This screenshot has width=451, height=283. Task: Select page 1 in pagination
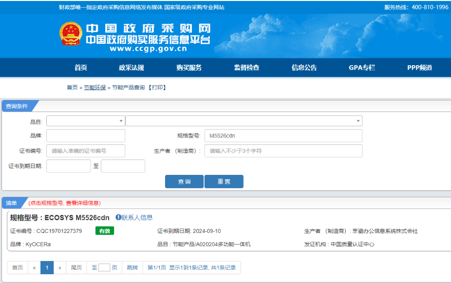point(47,267)
